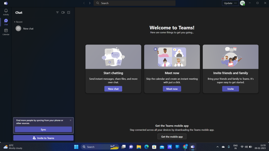Viewport: 269px width, 151px height.
Task: Start a video call from Chat header
Action: [63, 13]
